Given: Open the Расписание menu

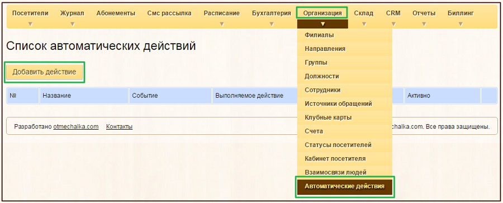Looking at the screenshot, I should 222,13.
